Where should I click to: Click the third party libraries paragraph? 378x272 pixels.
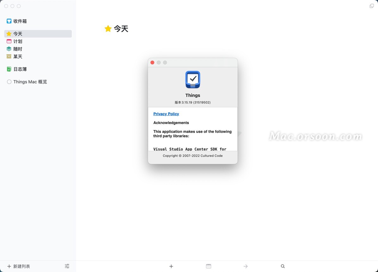[192, 134]
